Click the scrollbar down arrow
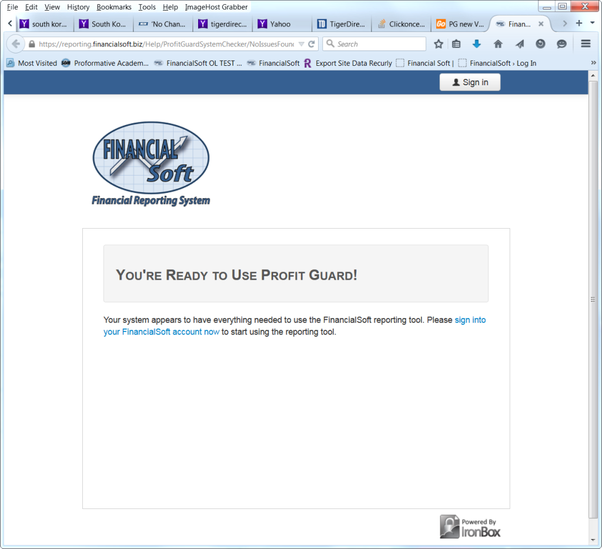Viewport: 602px width, 549px height. (593, 540)
